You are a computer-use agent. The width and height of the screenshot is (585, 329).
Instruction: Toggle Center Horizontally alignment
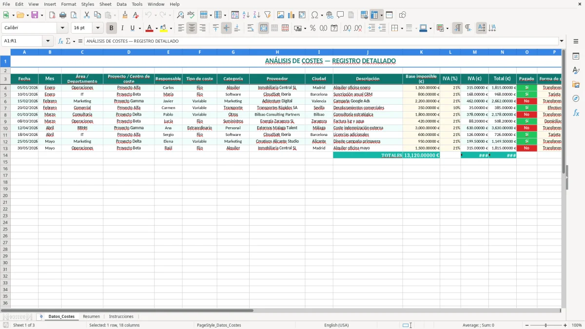pos(192,28)
